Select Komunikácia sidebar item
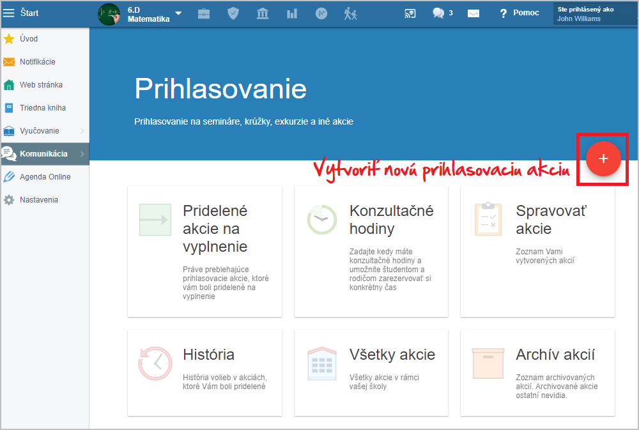This screenshot has height=430, width=639. [x=45, y=153]
